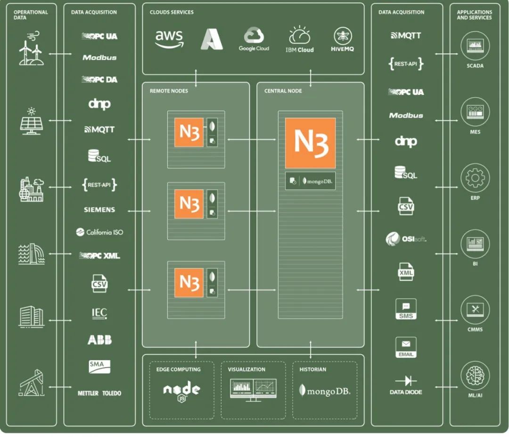The width and height of the screenshot is (509, 437).
Task: Select the SQL database icon in left column
Action: click(99, 156)
